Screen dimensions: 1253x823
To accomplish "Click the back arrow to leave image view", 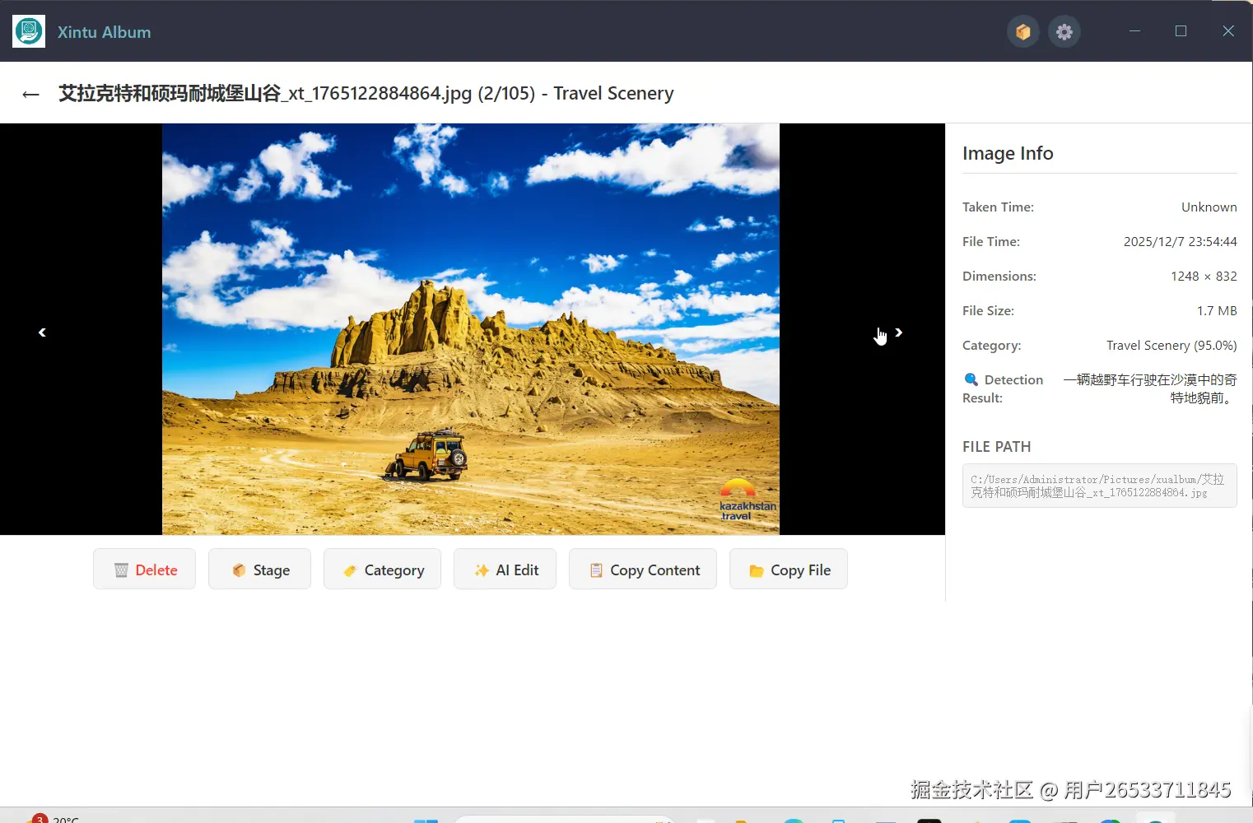I will (x=30, y=93).
